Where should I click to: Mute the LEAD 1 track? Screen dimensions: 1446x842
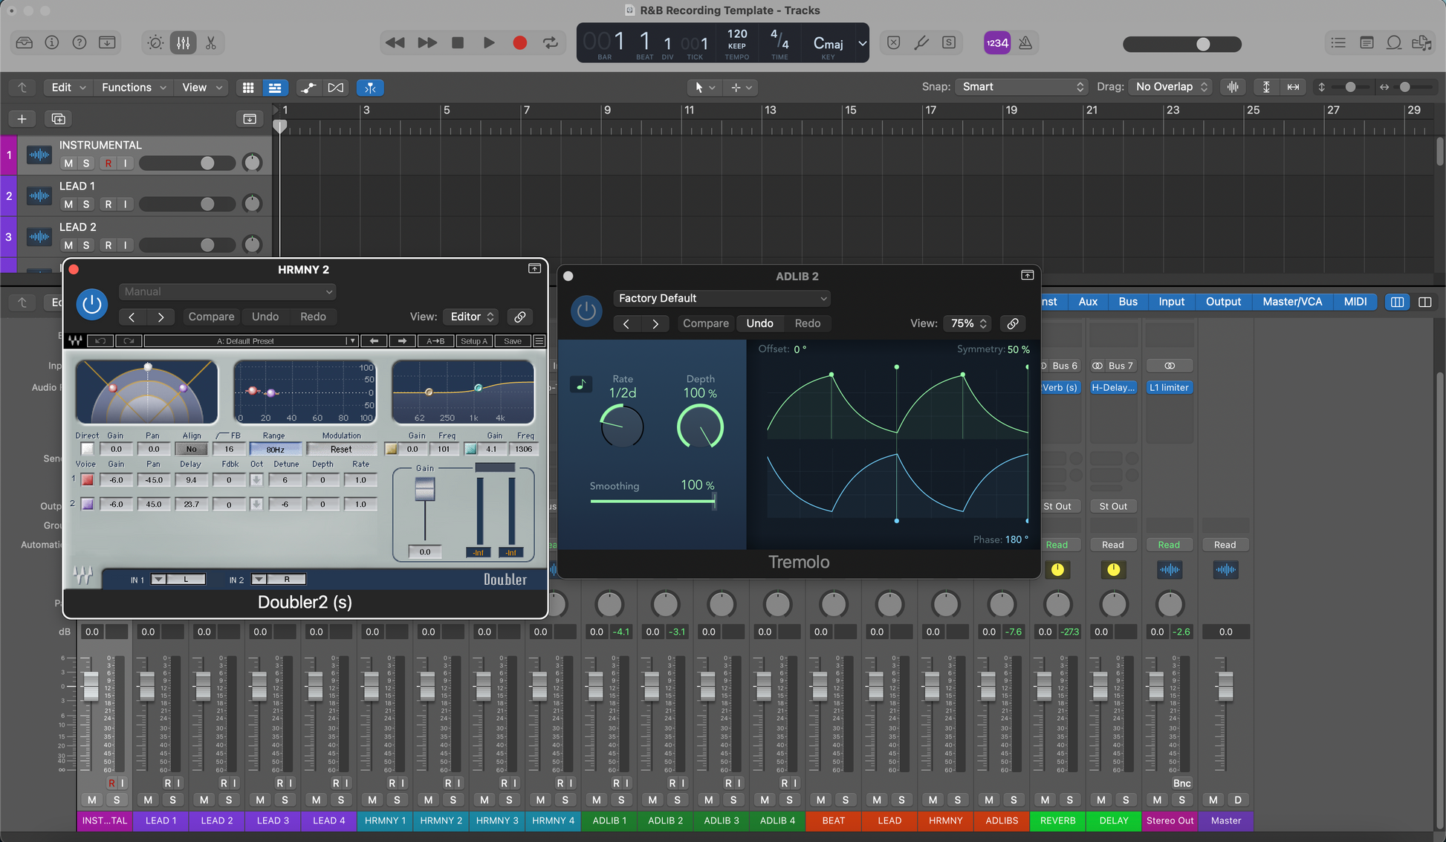point(68,204)
